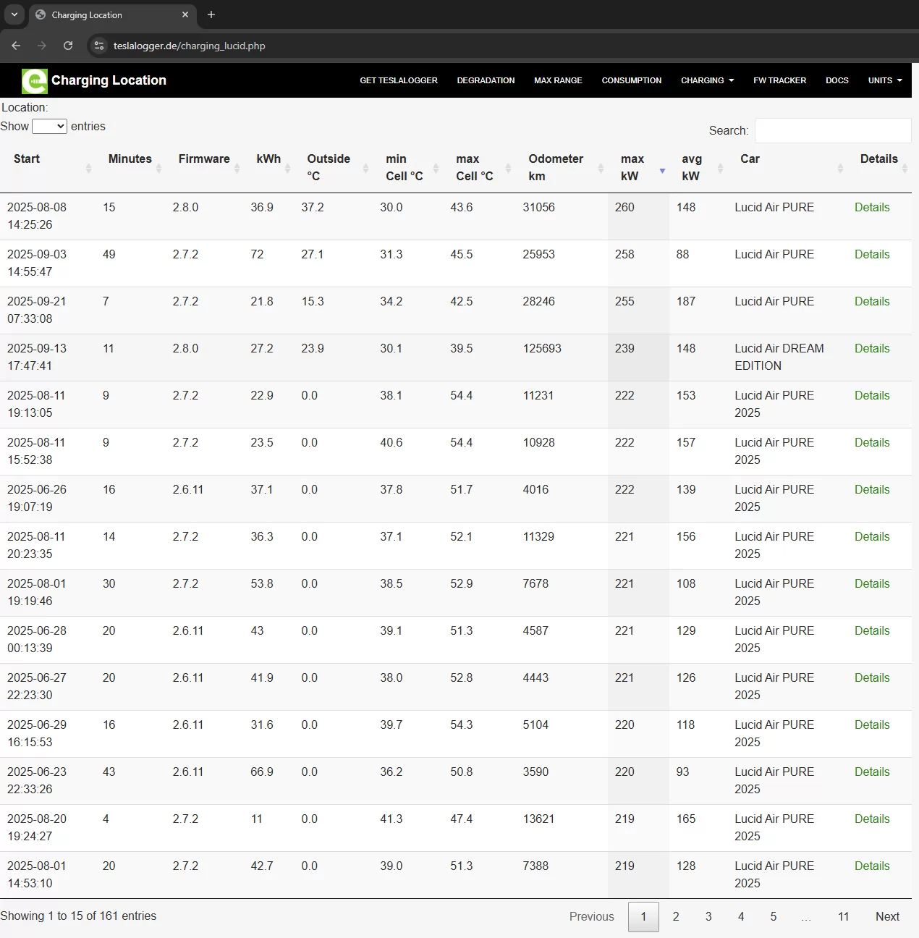This screenshot has width=919, height=938.
Task: Select 'Showing 1 to 15 of 161 entries' text
Action: coord(78,916)
